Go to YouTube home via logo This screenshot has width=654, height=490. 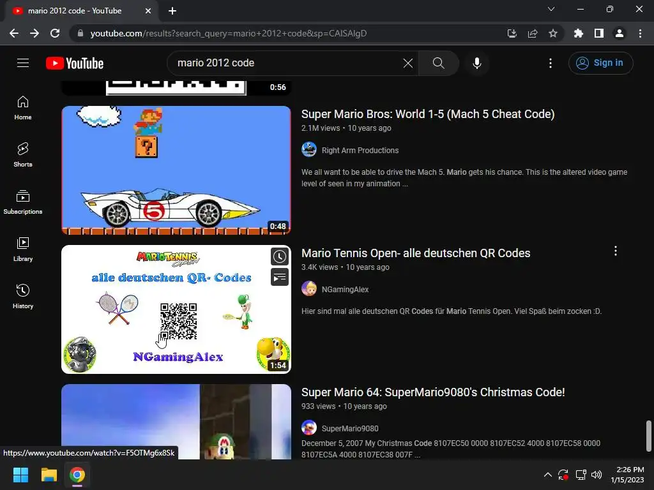click(x=75, y=63)
